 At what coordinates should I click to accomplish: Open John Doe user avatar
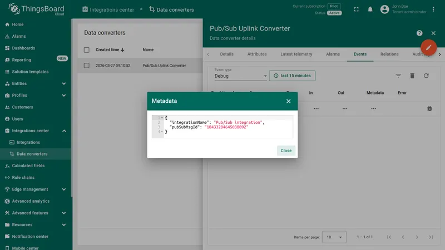click(384, 9)
